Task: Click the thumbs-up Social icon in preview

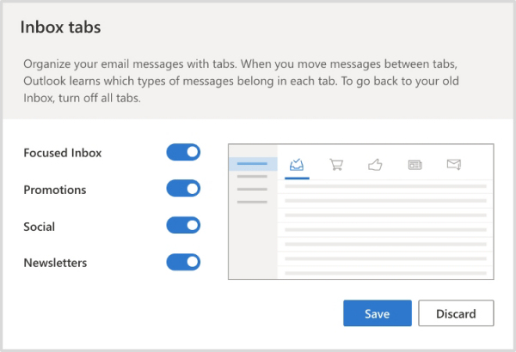Action: tap(375, 164)
